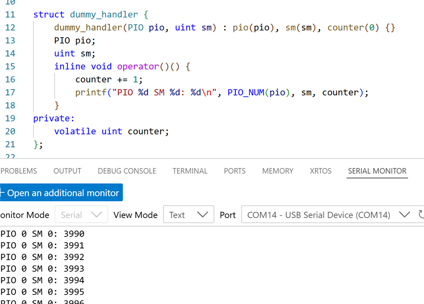
Task: Place cursor on the printf call
Action: 88,93
